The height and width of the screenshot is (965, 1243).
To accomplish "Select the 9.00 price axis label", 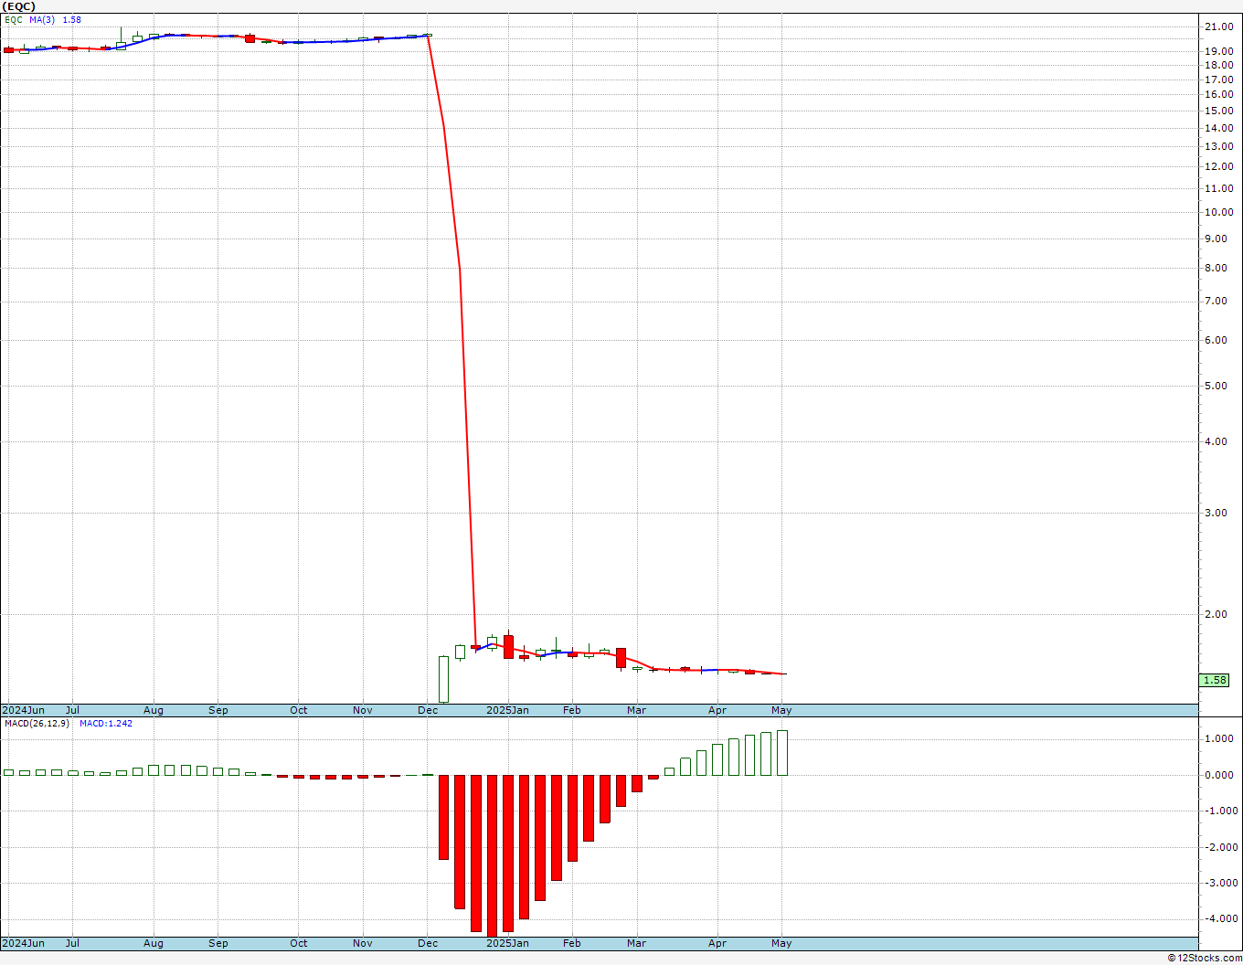I will coord(1216,239).
